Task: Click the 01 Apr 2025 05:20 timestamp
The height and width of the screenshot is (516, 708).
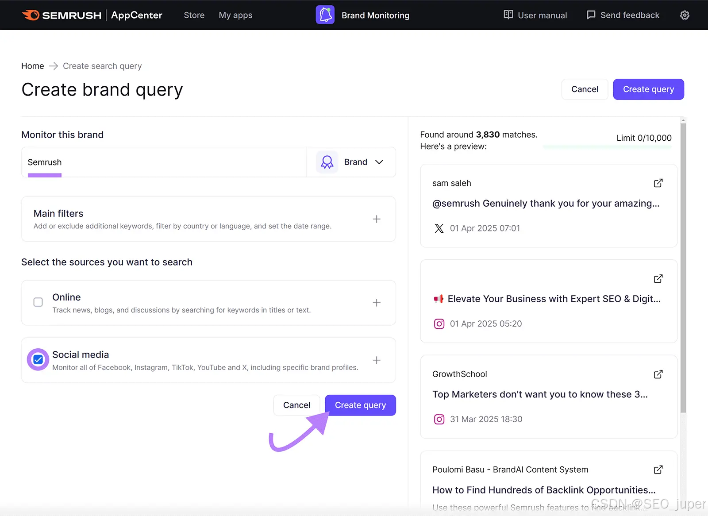Action: [x=486, y=324]
